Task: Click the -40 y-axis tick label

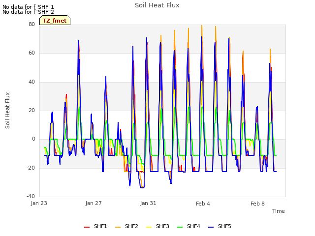Action: 31,196
